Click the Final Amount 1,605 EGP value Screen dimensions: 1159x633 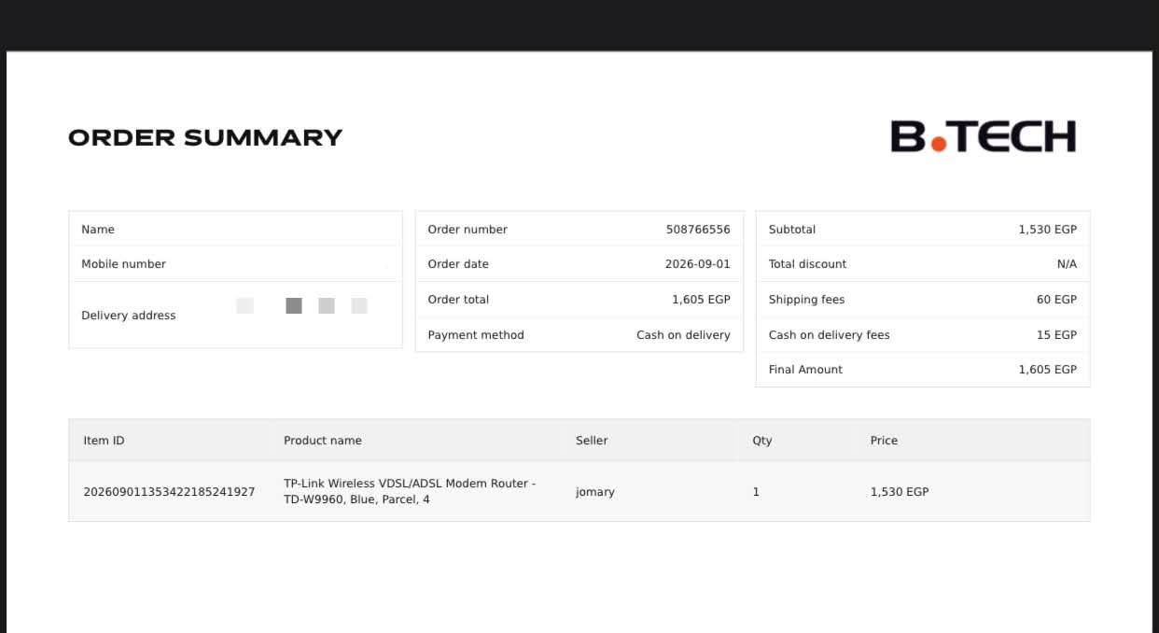[1047, 370]
